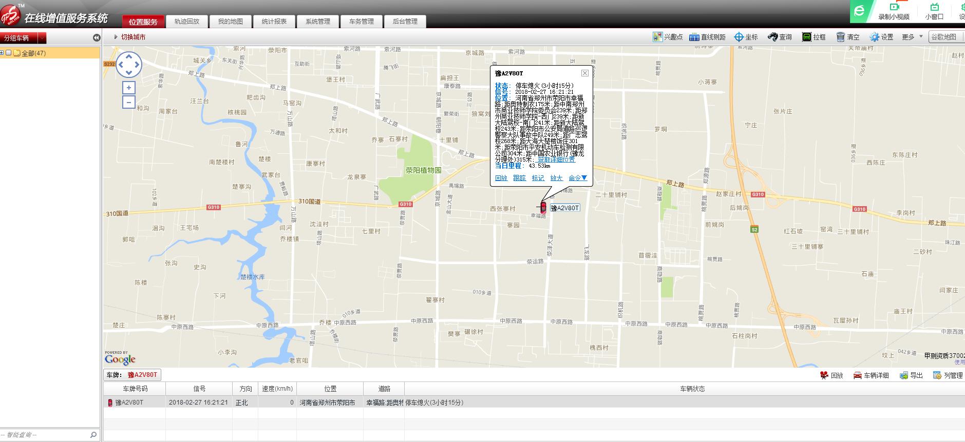Open the 统计报表 tab

274,22
